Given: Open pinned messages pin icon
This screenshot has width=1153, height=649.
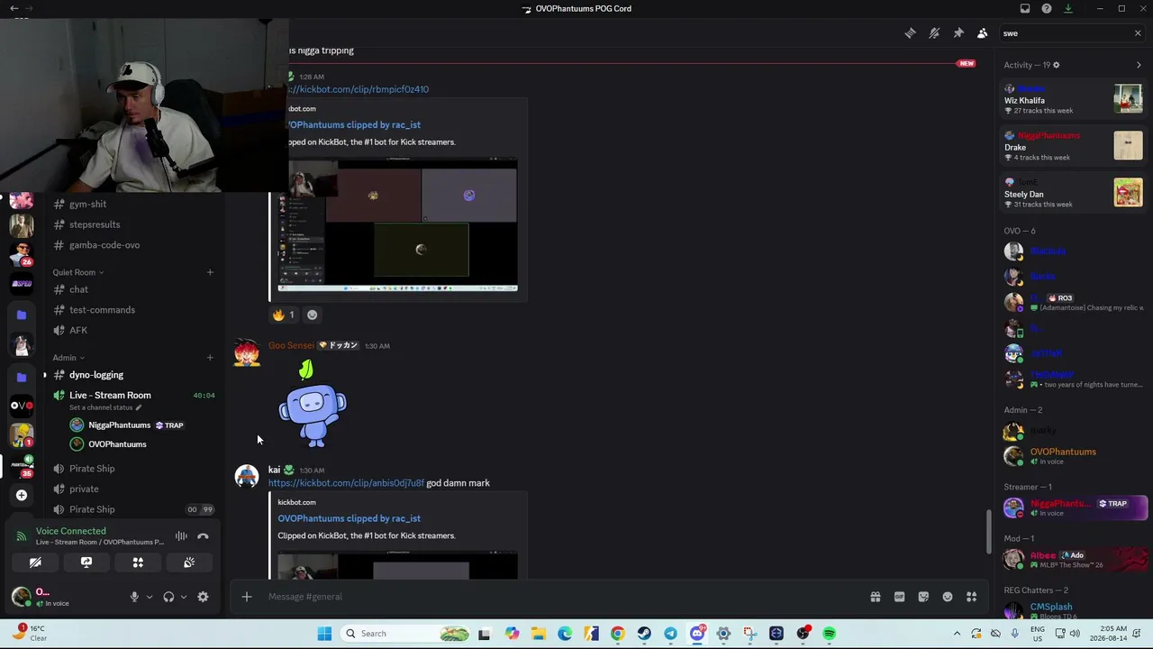Looking at the screenshot, I should click(x=958, y=33).
